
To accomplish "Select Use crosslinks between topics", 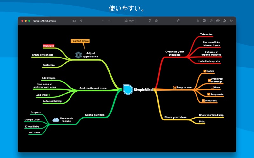I will 211,44.
